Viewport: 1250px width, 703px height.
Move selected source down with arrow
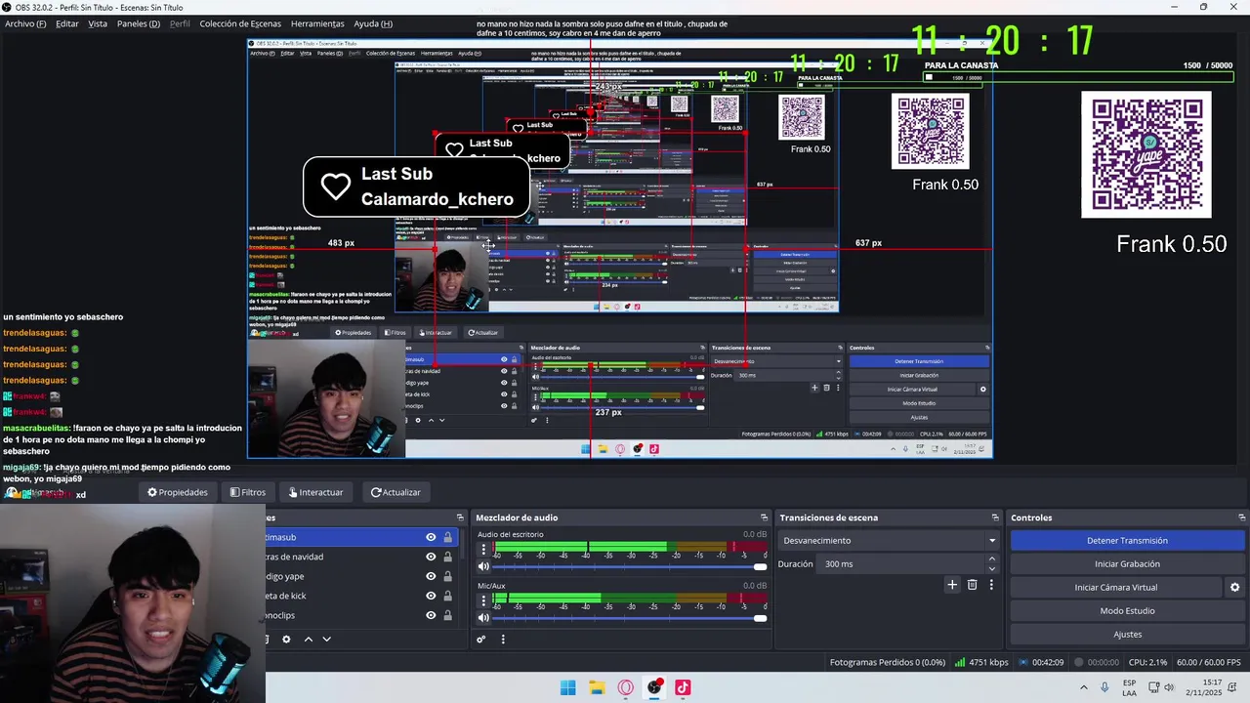point(327,640)
